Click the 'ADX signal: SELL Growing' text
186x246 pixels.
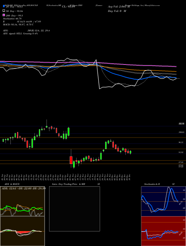pos(20,34)
